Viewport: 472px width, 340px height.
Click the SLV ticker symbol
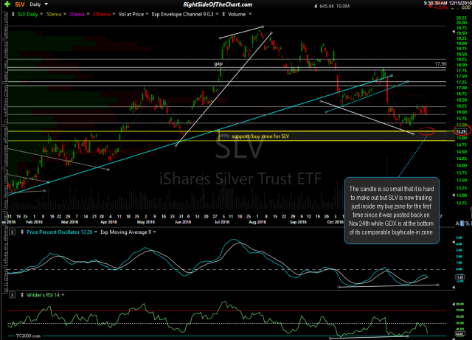coord(20,4)
